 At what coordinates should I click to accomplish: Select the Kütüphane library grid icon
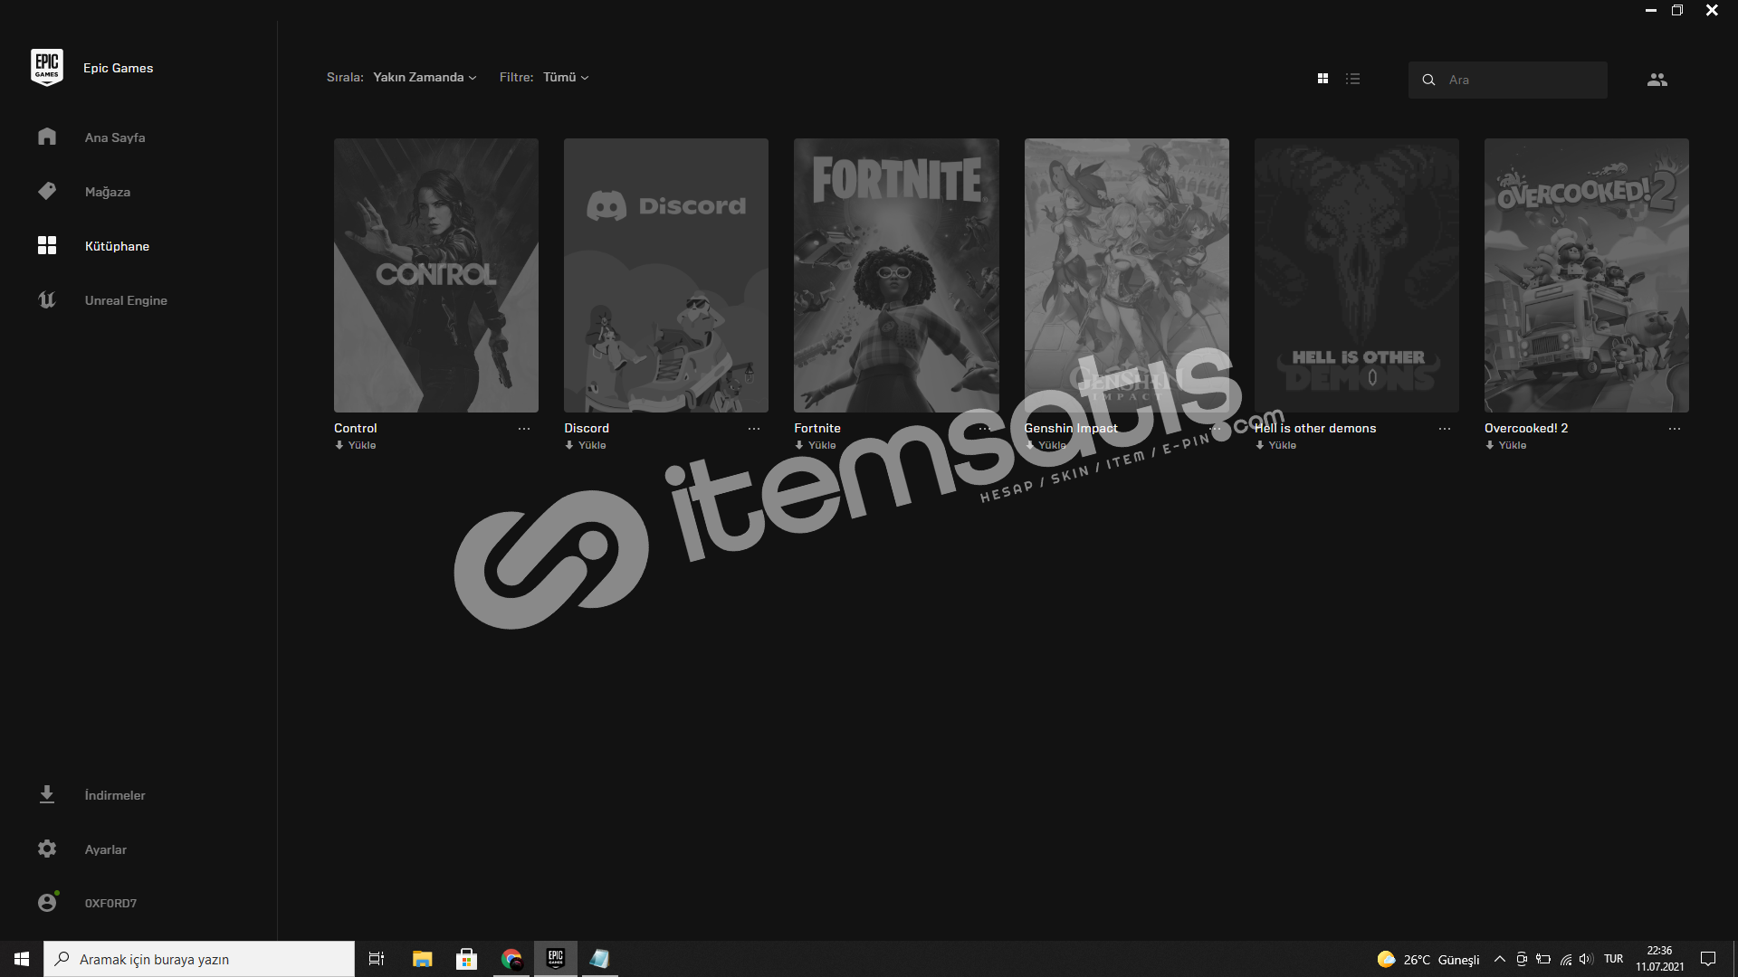(47, 245)
